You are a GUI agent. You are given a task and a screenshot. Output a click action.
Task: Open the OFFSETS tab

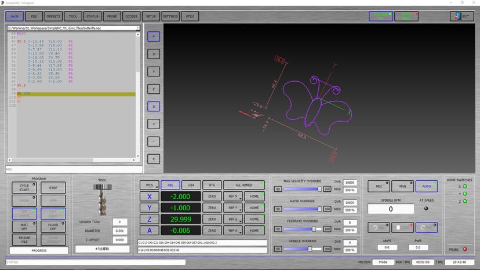(x=53, y=16)
